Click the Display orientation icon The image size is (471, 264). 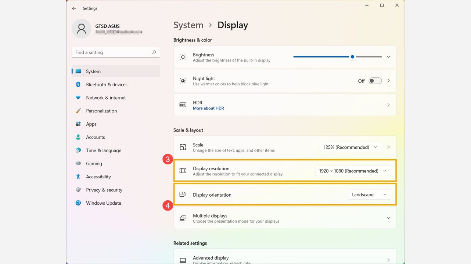tap(183, 195)
